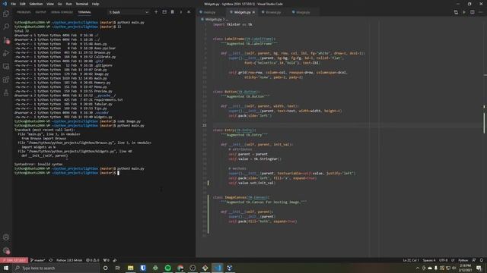Switch to the Image.py editor tab
This screenshot has height=273, width=487.
[x=303, y=12]
